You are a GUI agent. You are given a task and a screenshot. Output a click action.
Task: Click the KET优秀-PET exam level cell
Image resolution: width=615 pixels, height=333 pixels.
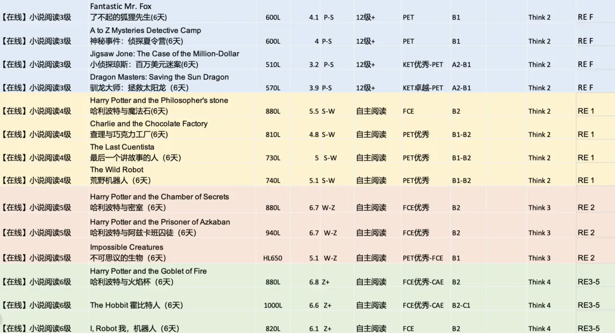423,65
